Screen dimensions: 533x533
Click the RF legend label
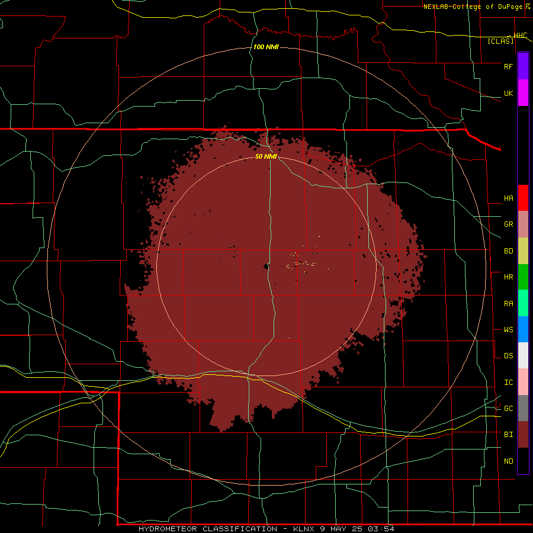508,66
